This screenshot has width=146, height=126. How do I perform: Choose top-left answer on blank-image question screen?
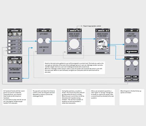point(70,39)
